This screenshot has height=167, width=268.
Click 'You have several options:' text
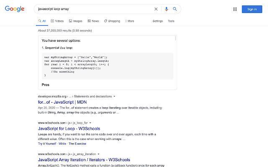coord(61,40)
